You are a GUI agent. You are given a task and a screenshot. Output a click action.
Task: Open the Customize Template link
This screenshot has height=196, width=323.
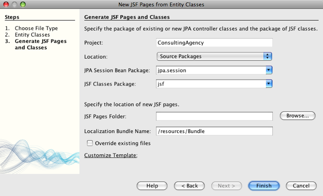[110, 155]
